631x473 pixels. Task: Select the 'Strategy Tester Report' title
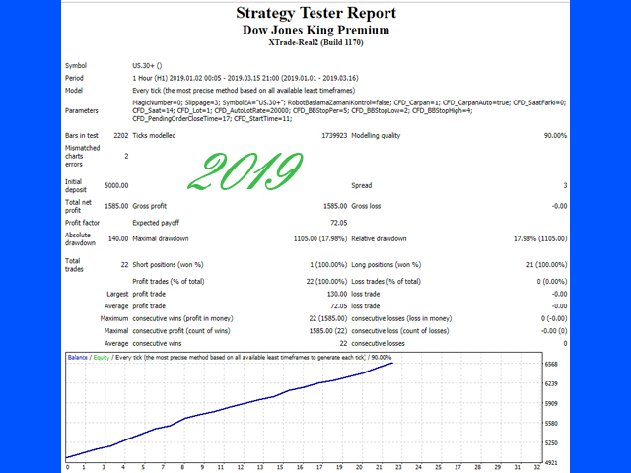click(x=315, y=13)
